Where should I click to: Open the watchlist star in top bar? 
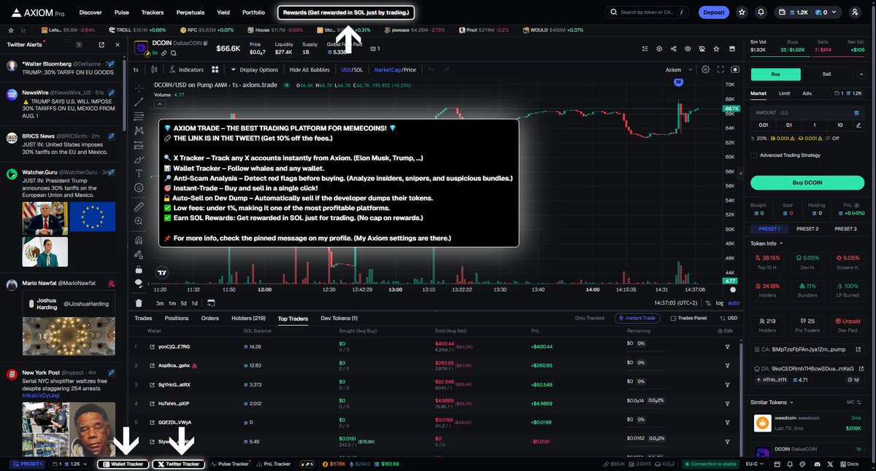[x=742, y=12]
